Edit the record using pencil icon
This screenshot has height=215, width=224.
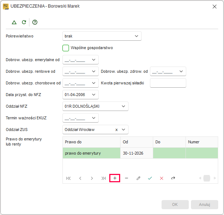coord(138,178)
